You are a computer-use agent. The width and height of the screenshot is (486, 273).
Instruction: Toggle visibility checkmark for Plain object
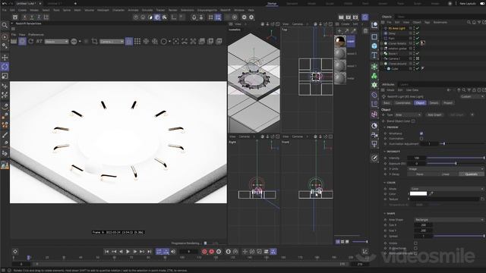tap(418, 39)
